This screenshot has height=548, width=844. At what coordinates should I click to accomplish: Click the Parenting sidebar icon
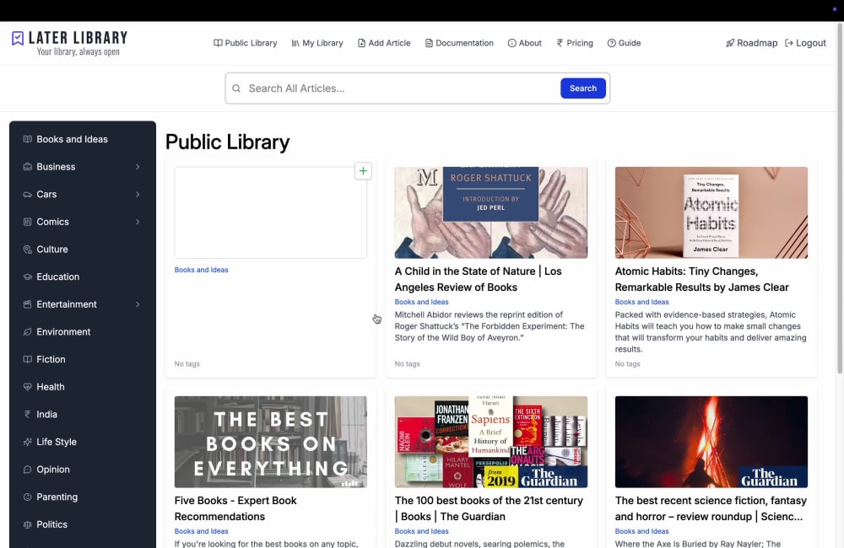tap(28, 497)
